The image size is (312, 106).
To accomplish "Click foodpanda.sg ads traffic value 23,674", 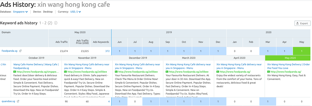I will [64, 51].
